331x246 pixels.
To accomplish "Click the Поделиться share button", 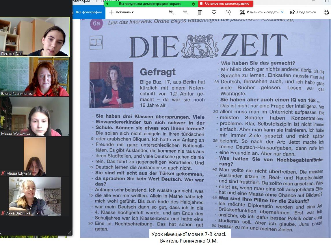I will point(303,12).
